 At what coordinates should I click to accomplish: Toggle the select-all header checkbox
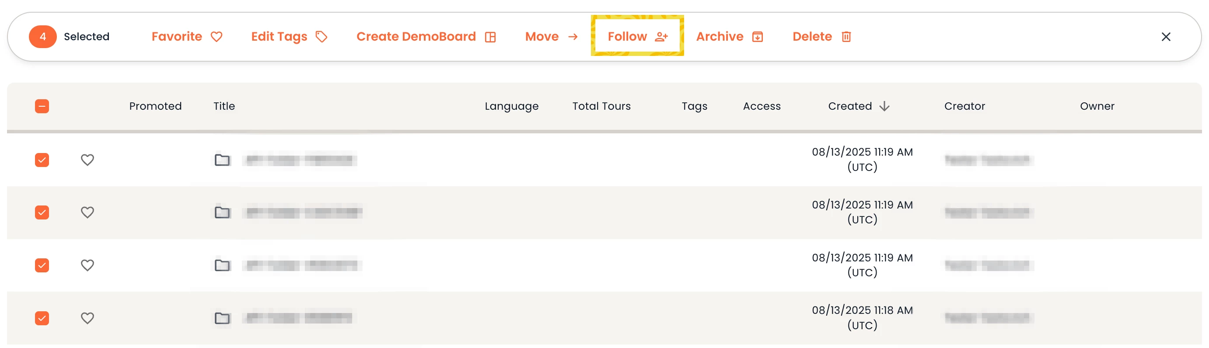point(42,106)
